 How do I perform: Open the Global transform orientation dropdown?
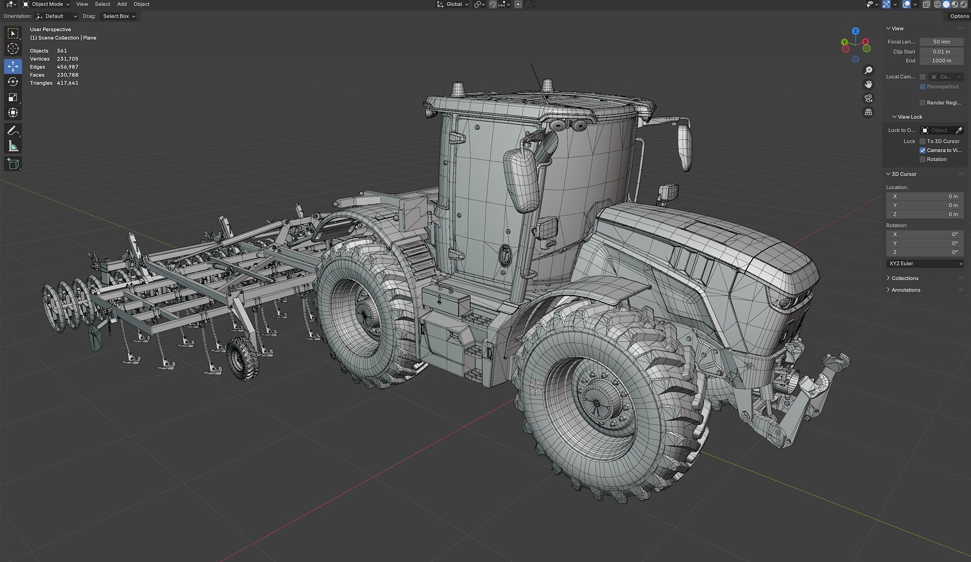coord(452,5)
